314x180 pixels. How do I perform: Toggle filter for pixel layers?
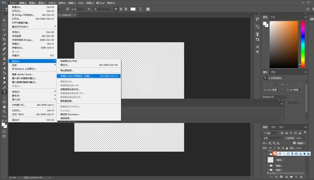pos(282,133)
